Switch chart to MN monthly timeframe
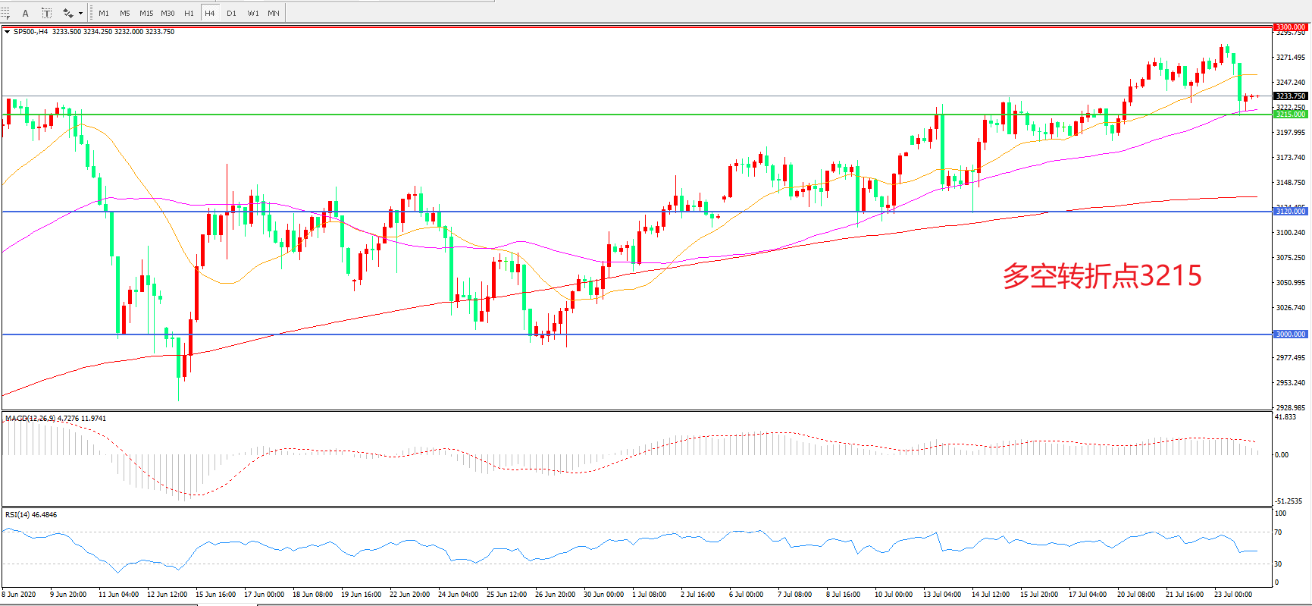 (x=274, y=13)
